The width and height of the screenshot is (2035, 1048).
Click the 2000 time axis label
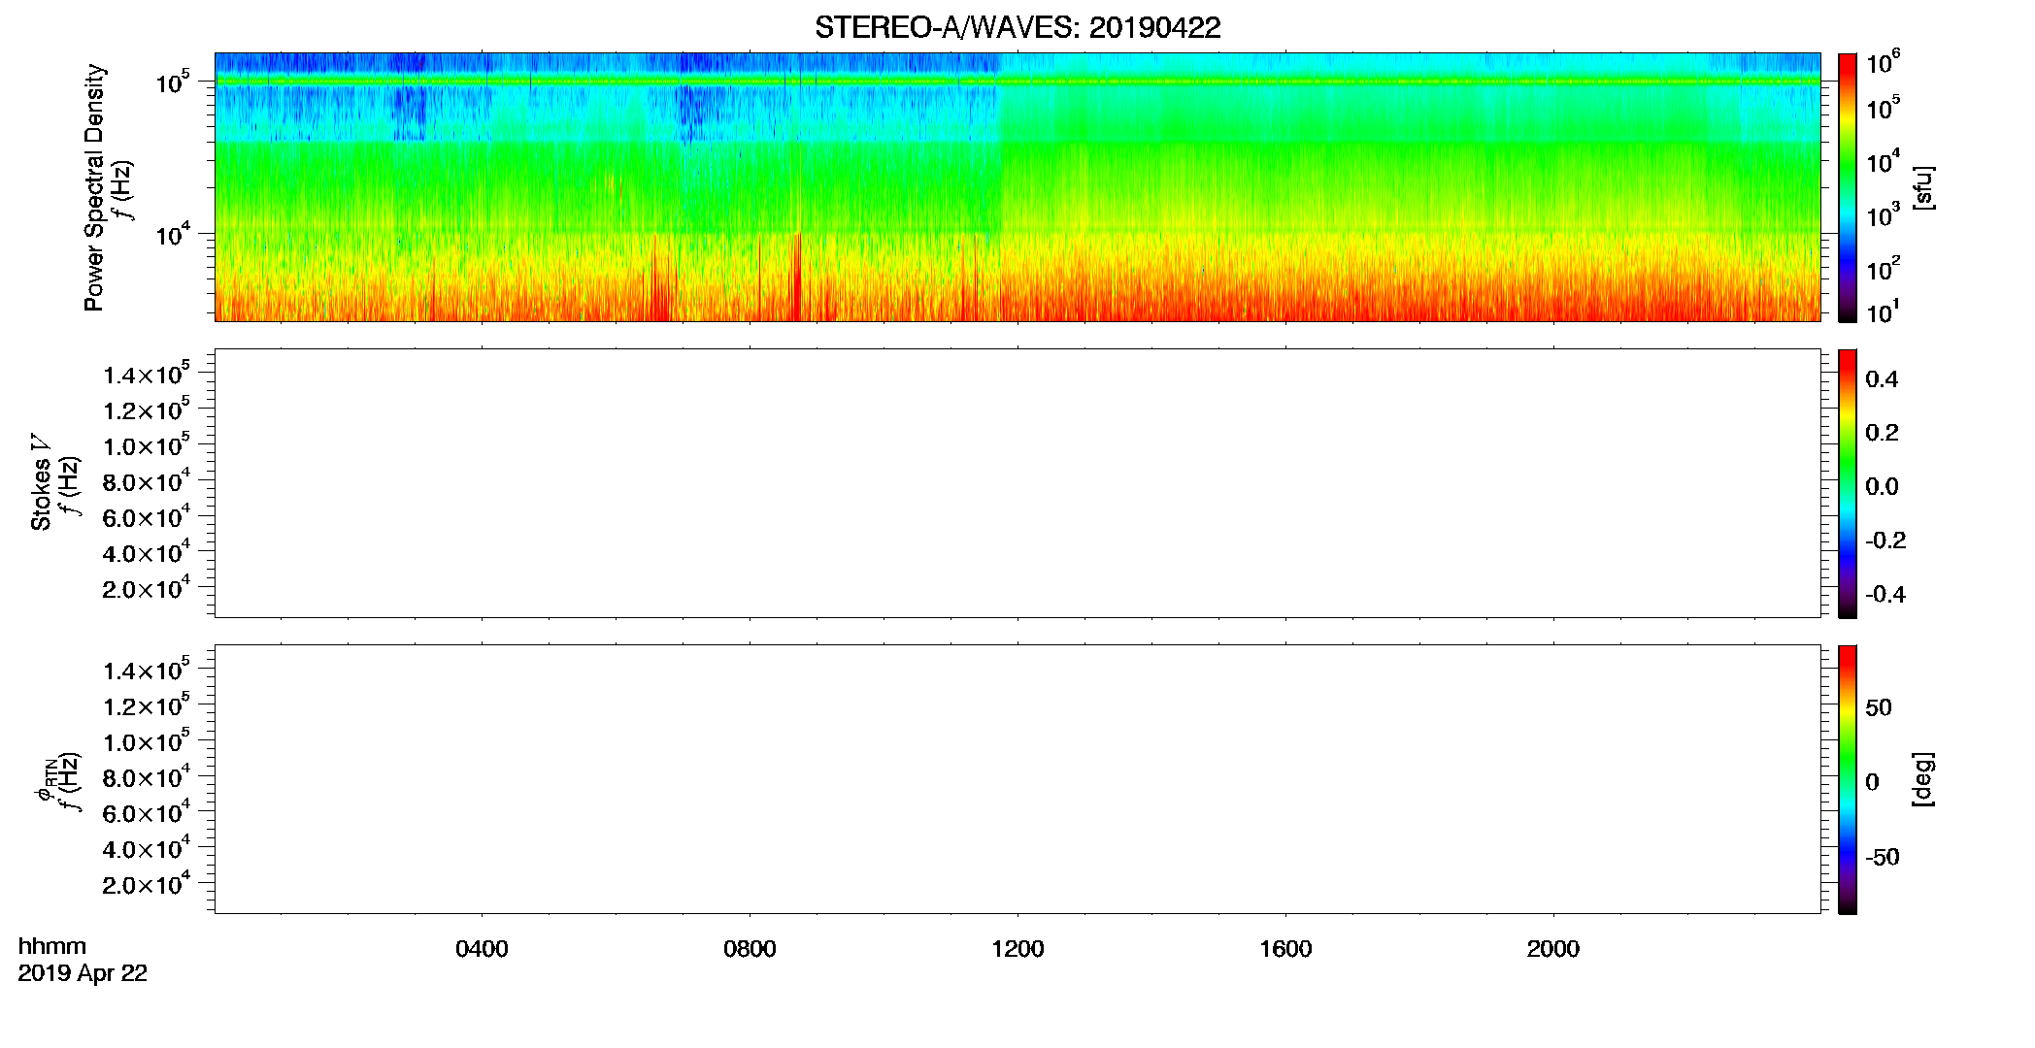pyautogui.click(x=1553, y=949)
